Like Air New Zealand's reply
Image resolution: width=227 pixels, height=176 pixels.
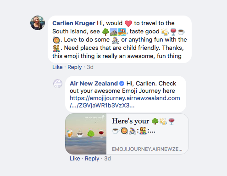[x=75, y=159]
